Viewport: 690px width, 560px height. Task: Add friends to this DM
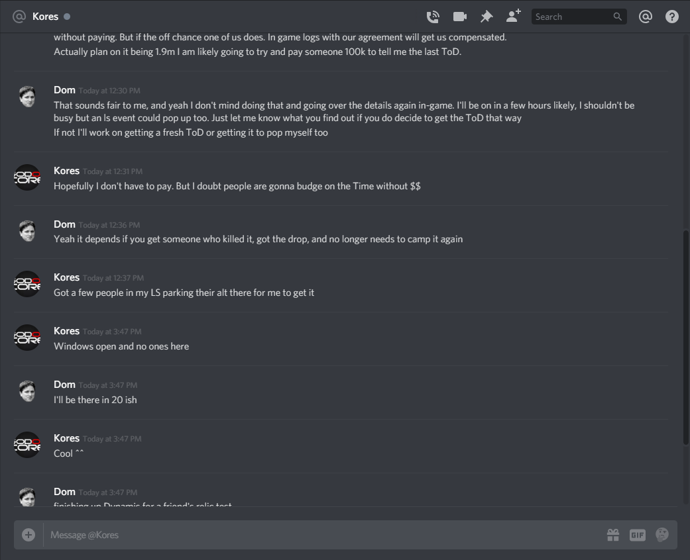(514, 16)
